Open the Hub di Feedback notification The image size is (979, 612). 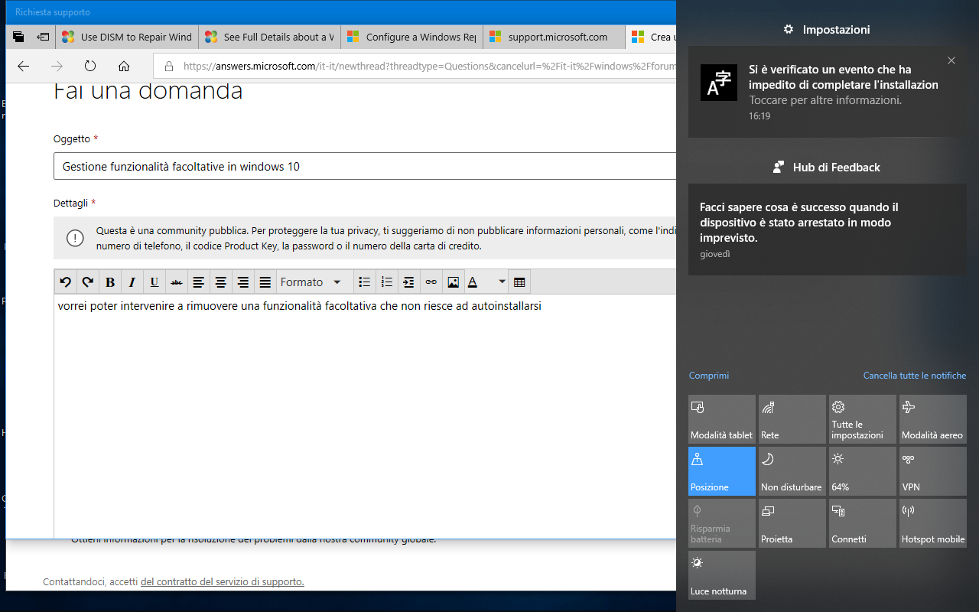[828, 229]
